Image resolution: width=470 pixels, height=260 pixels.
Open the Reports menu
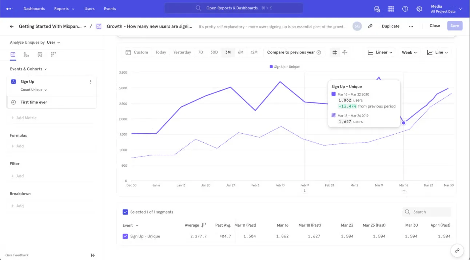click(64, 9)
